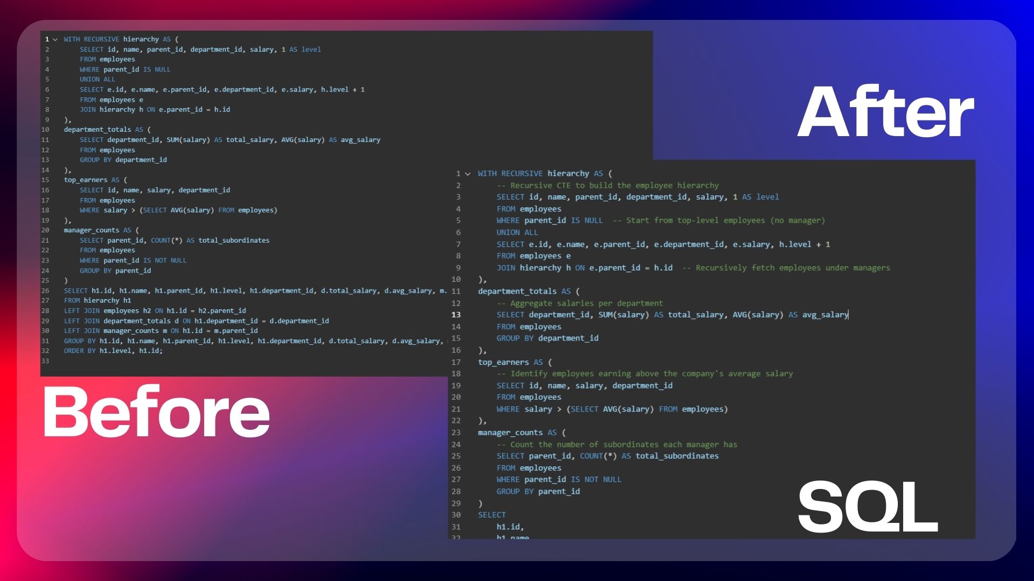Click line number 30 in After editor

coord(456,515)
